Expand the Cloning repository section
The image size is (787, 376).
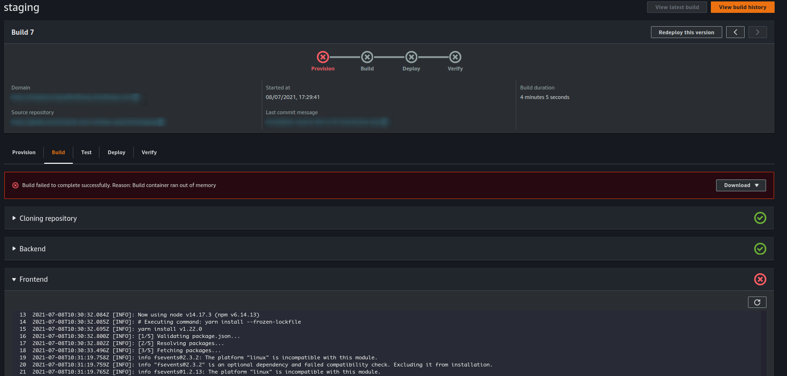(x=14, y=218)
